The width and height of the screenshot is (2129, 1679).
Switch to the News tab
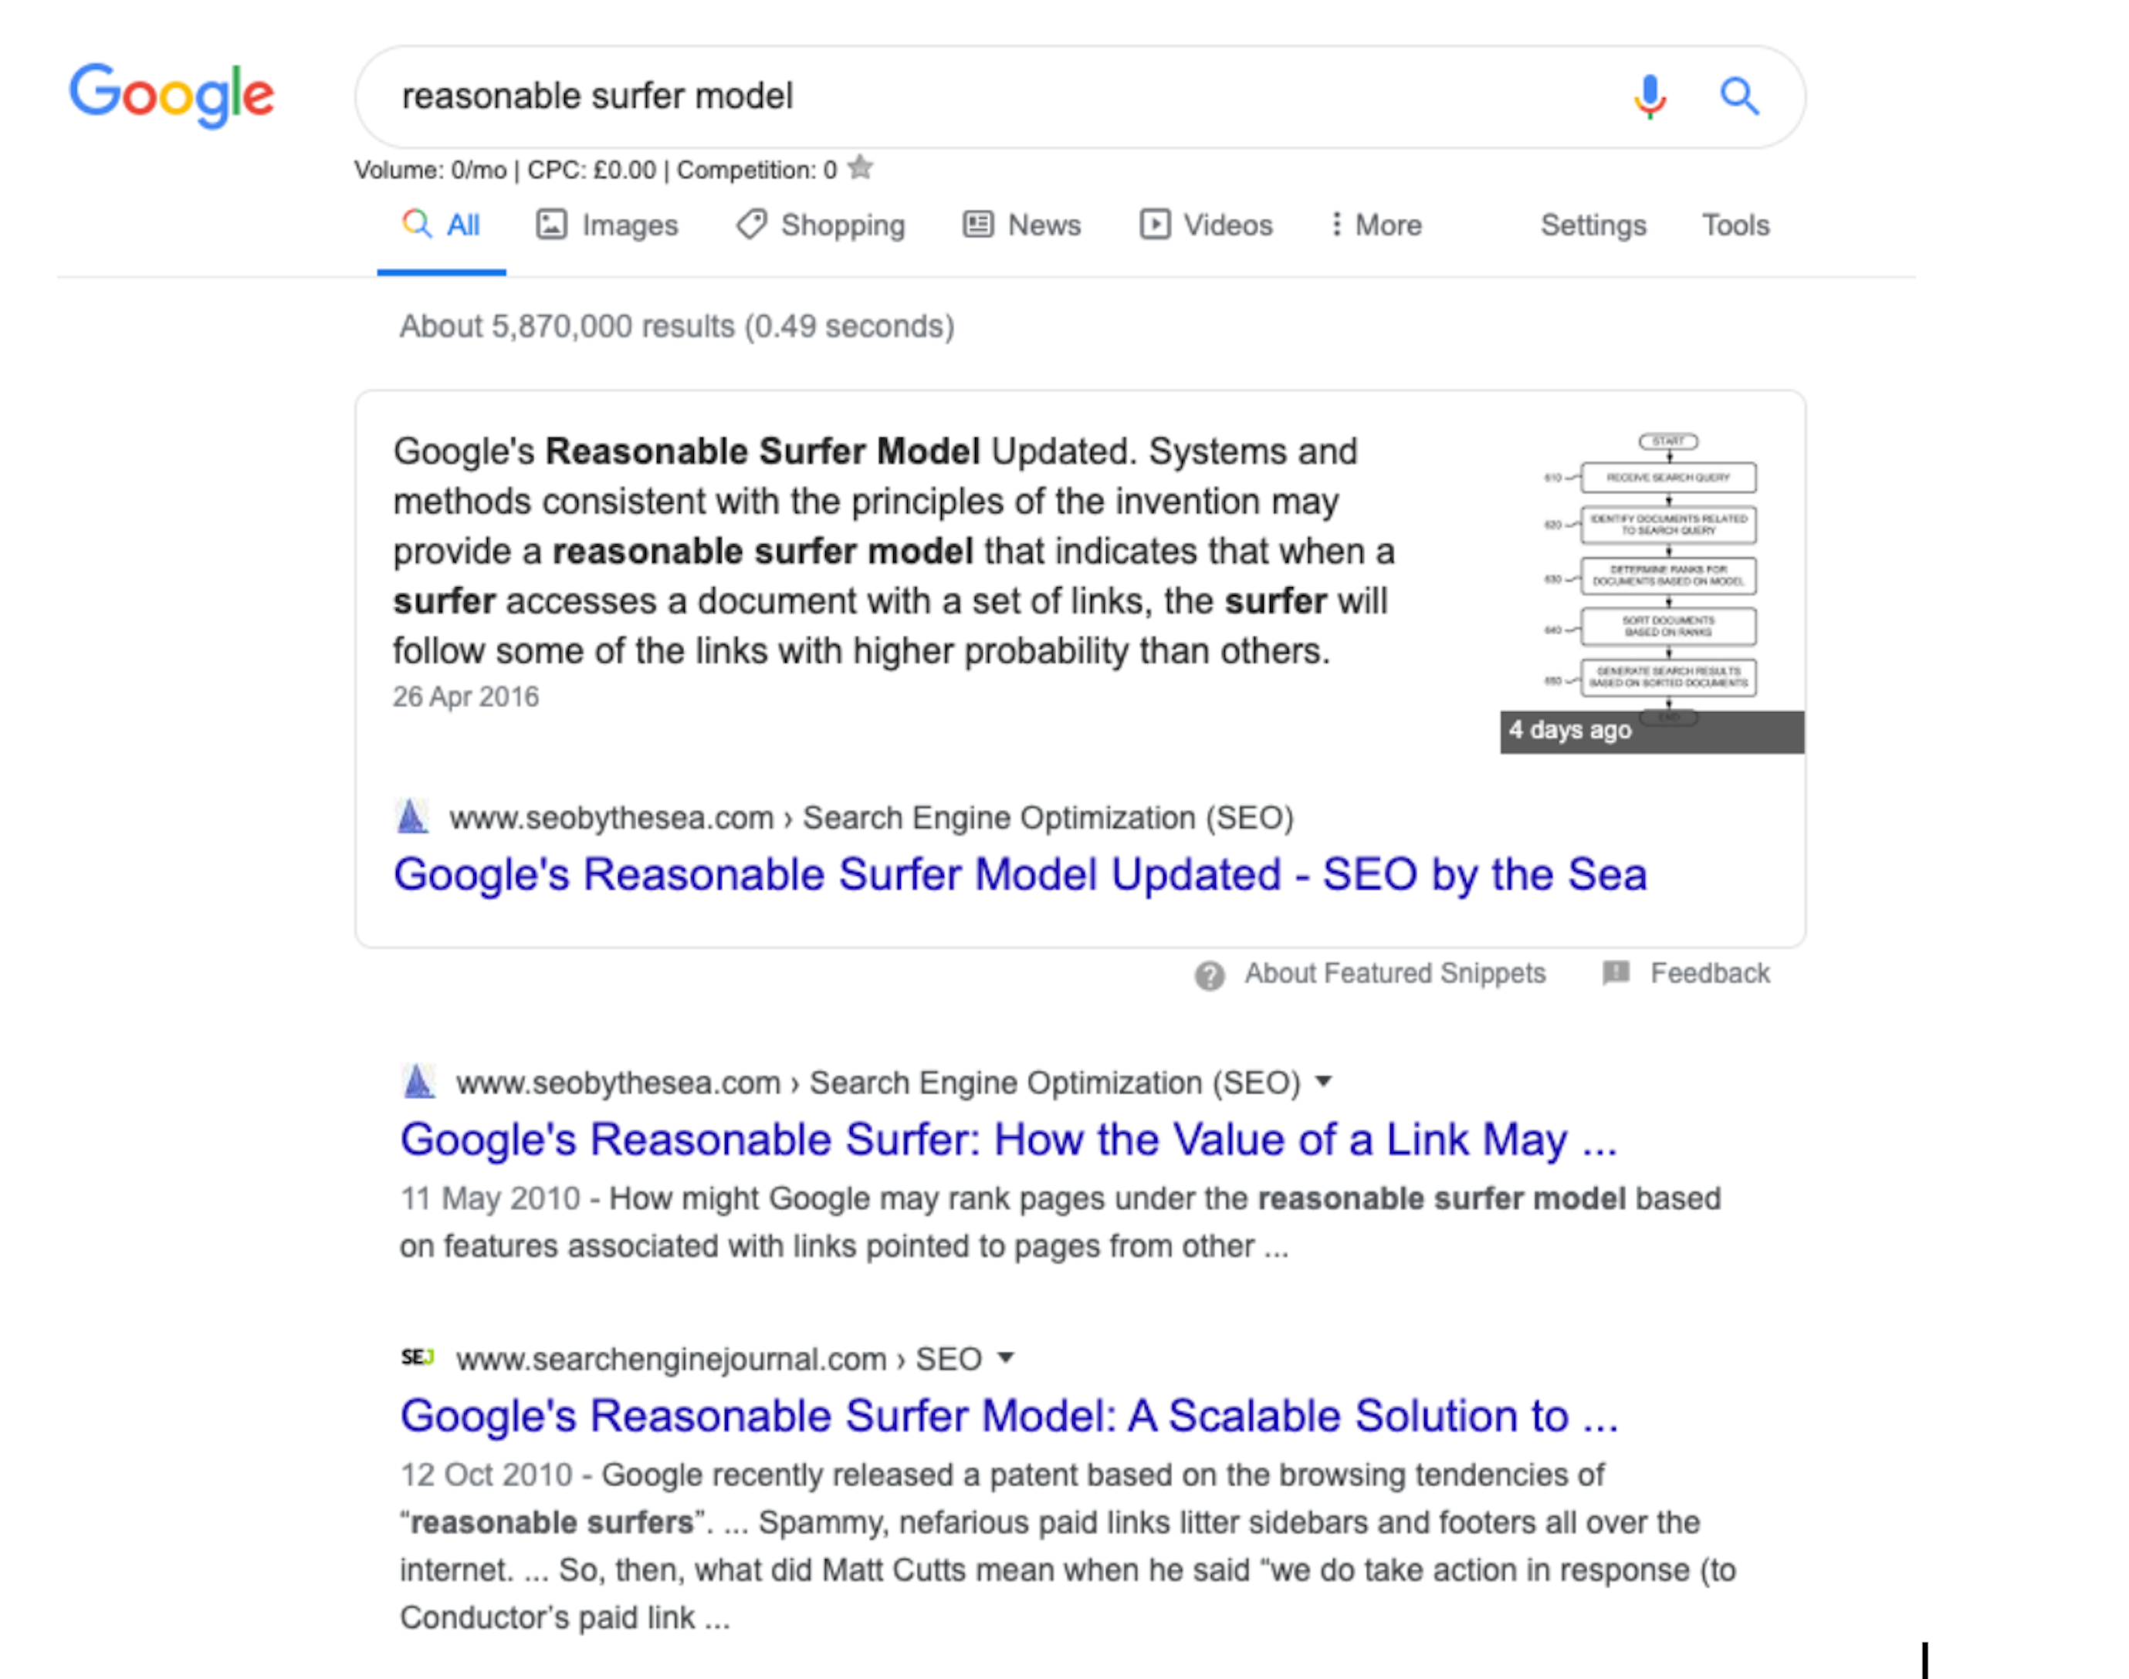click(1022, 225)
